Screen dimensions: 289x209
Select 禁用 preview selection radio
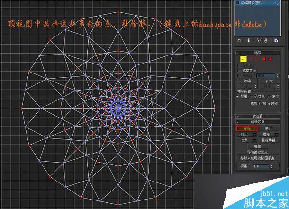pyautogui.click(x=237, y=96)
